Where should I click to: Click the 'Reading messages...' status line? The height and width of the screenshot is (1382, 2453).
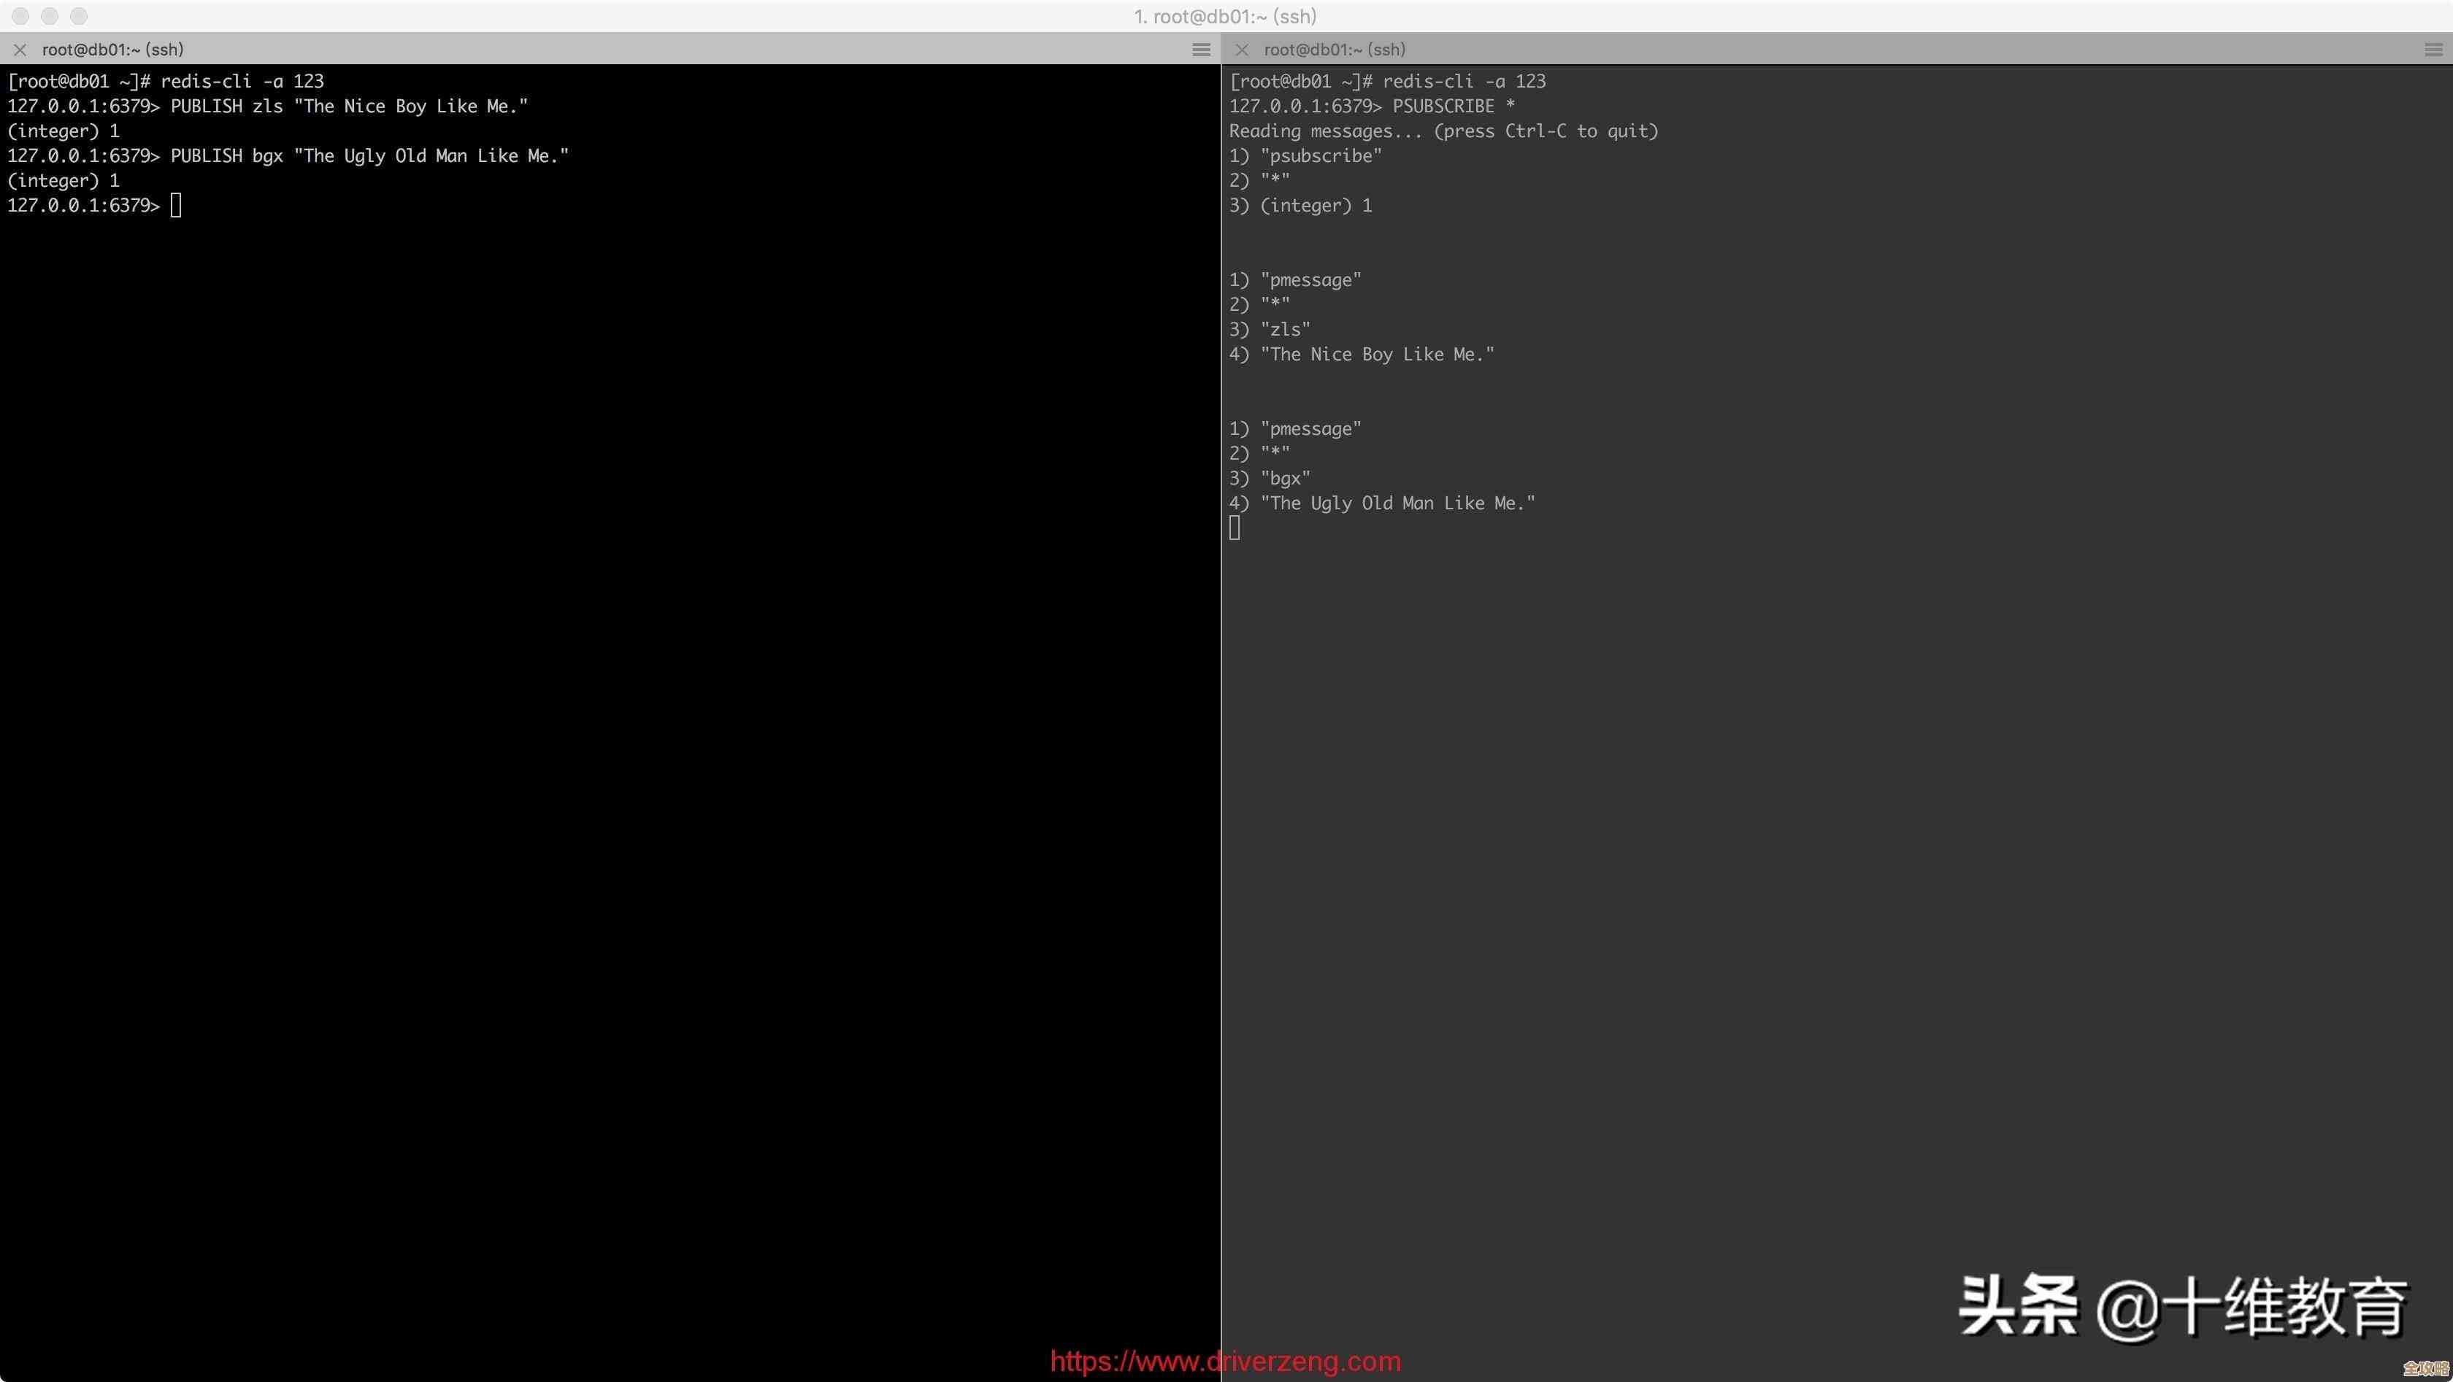(1443, 131)
